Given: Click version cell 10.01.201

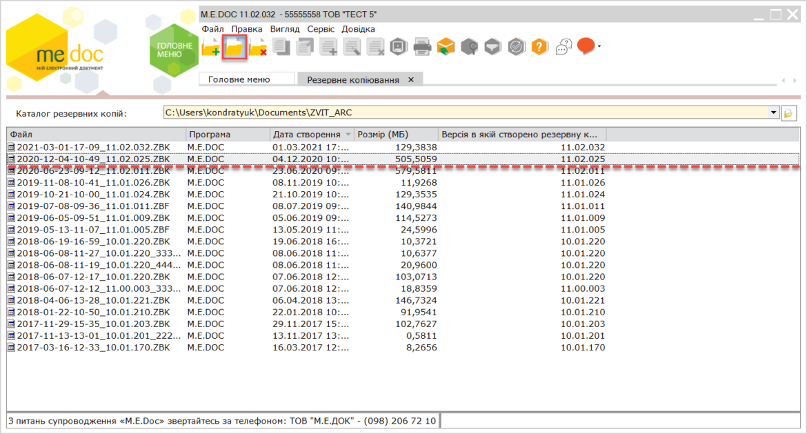Looking at the screenshot, I should [x=583, y=335].
